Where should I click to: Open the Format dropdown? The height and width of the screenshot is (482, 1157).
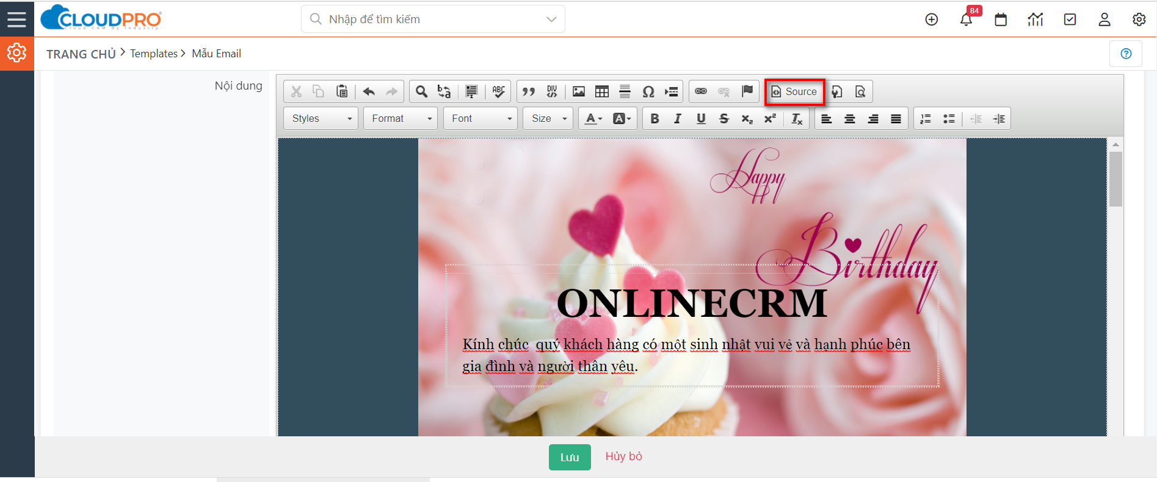pos(401,118)
